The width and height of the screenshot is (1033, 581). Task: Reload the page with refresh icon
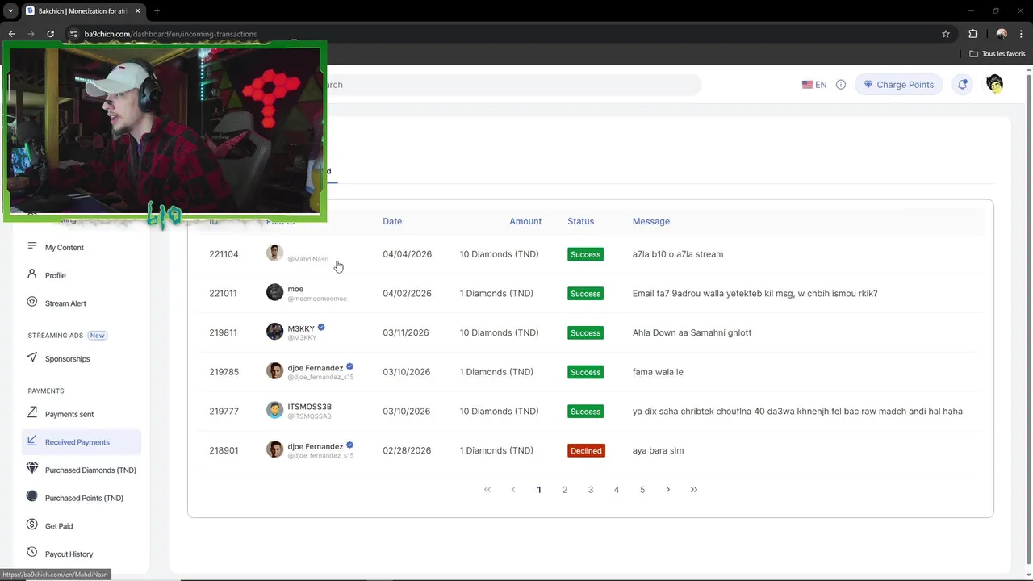(50, 34)
